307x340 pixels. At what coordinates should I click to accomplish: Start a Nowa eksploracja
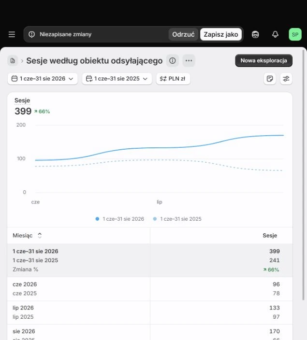pos(263,60)
